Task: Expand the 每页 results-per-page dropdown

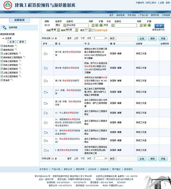Action: tap(88, 30)
